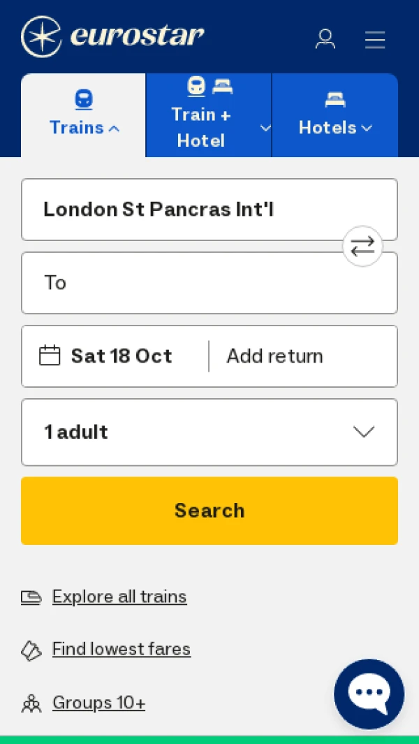
Task: Select the Train + Hotel tab
Action: pyautogui.click(x=201, y=115)
